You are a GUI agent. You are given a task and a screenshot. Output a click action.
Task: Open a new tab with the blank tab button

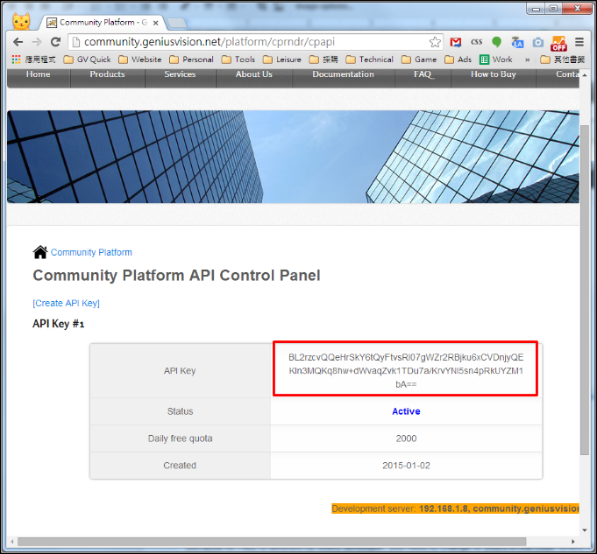pyautogui.click(x=177, y=24)
